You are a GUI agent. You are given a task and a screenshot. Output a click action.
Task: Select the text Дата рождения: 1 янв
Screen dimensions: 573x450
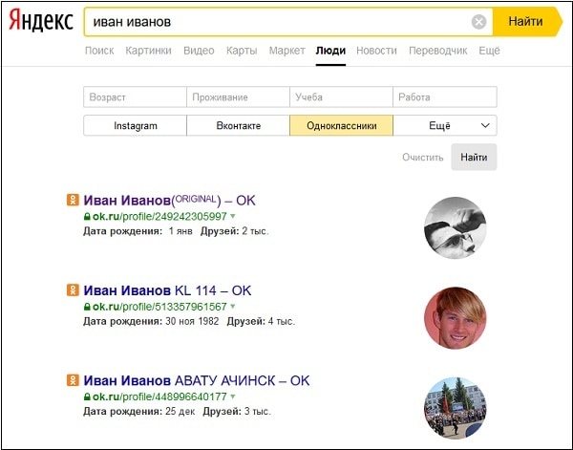click(138, 231)
